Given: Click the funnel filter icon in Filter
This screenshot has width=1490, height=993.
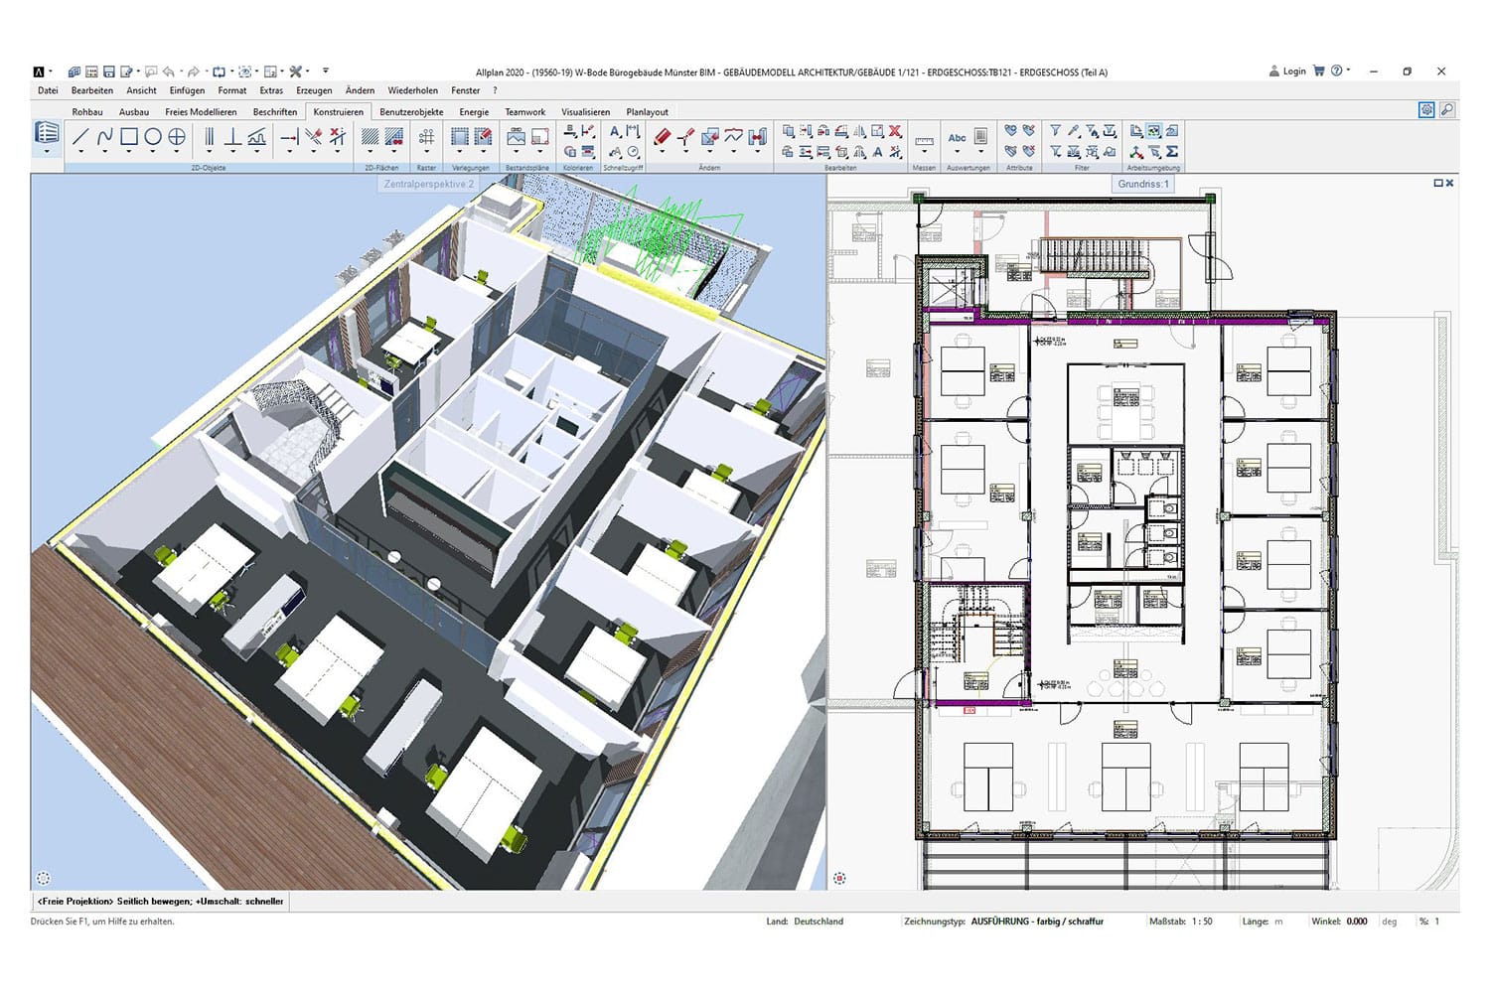Looking at the screenshot, I should (1056, 131).
